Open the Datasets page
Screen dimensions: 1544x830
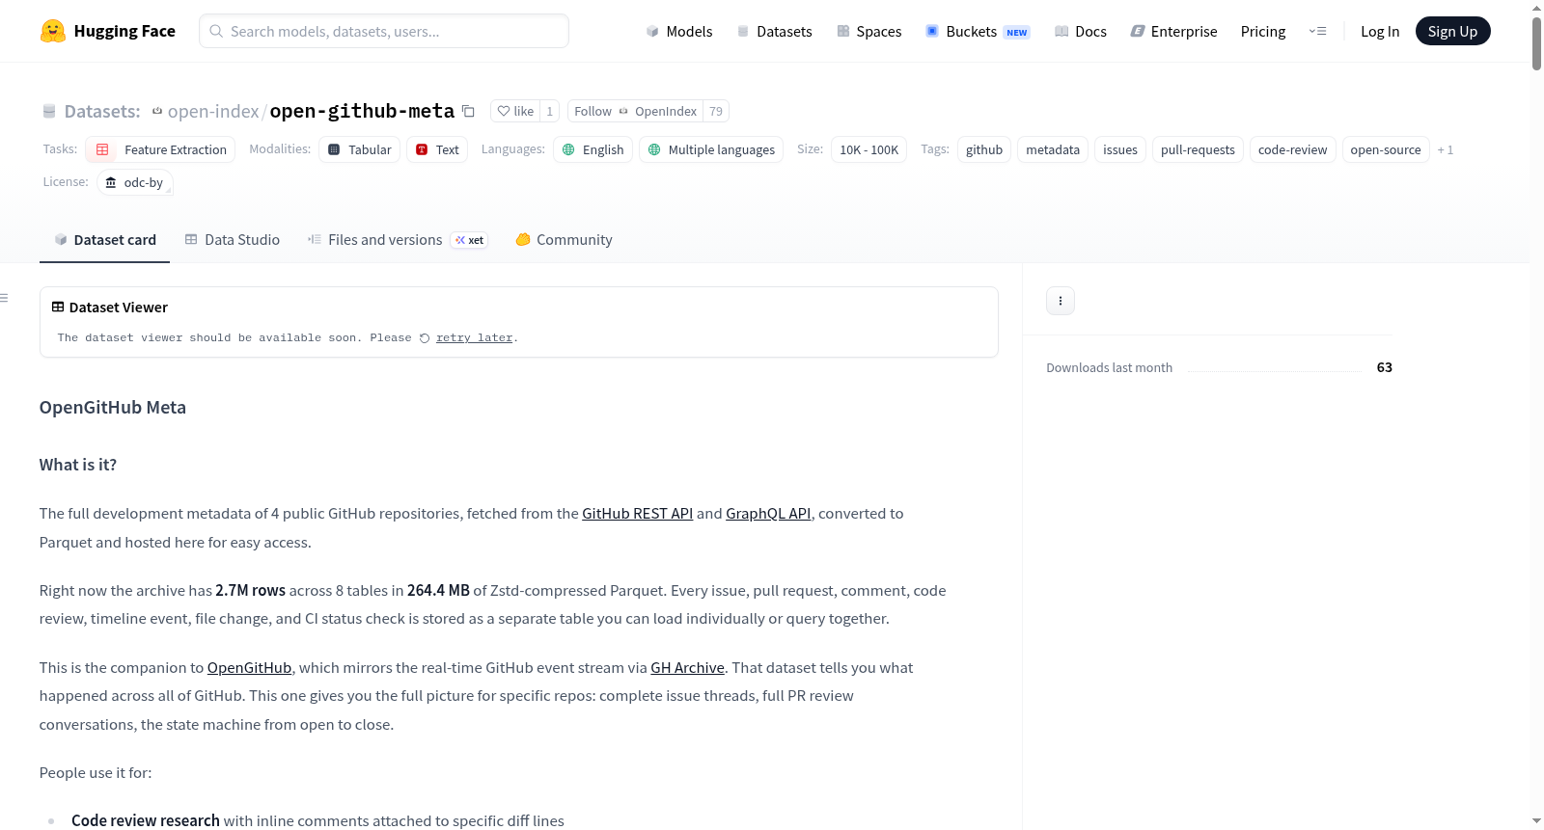click(x=774, y=31)
